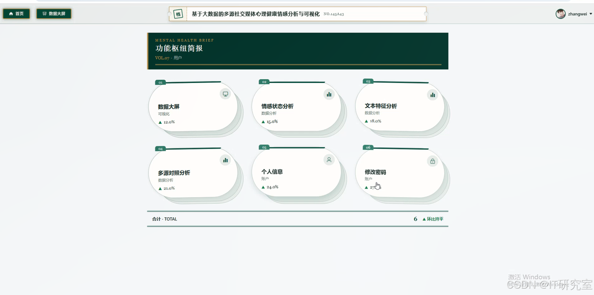Click the 合计 · TOTAL label

[x=164, y=219]
